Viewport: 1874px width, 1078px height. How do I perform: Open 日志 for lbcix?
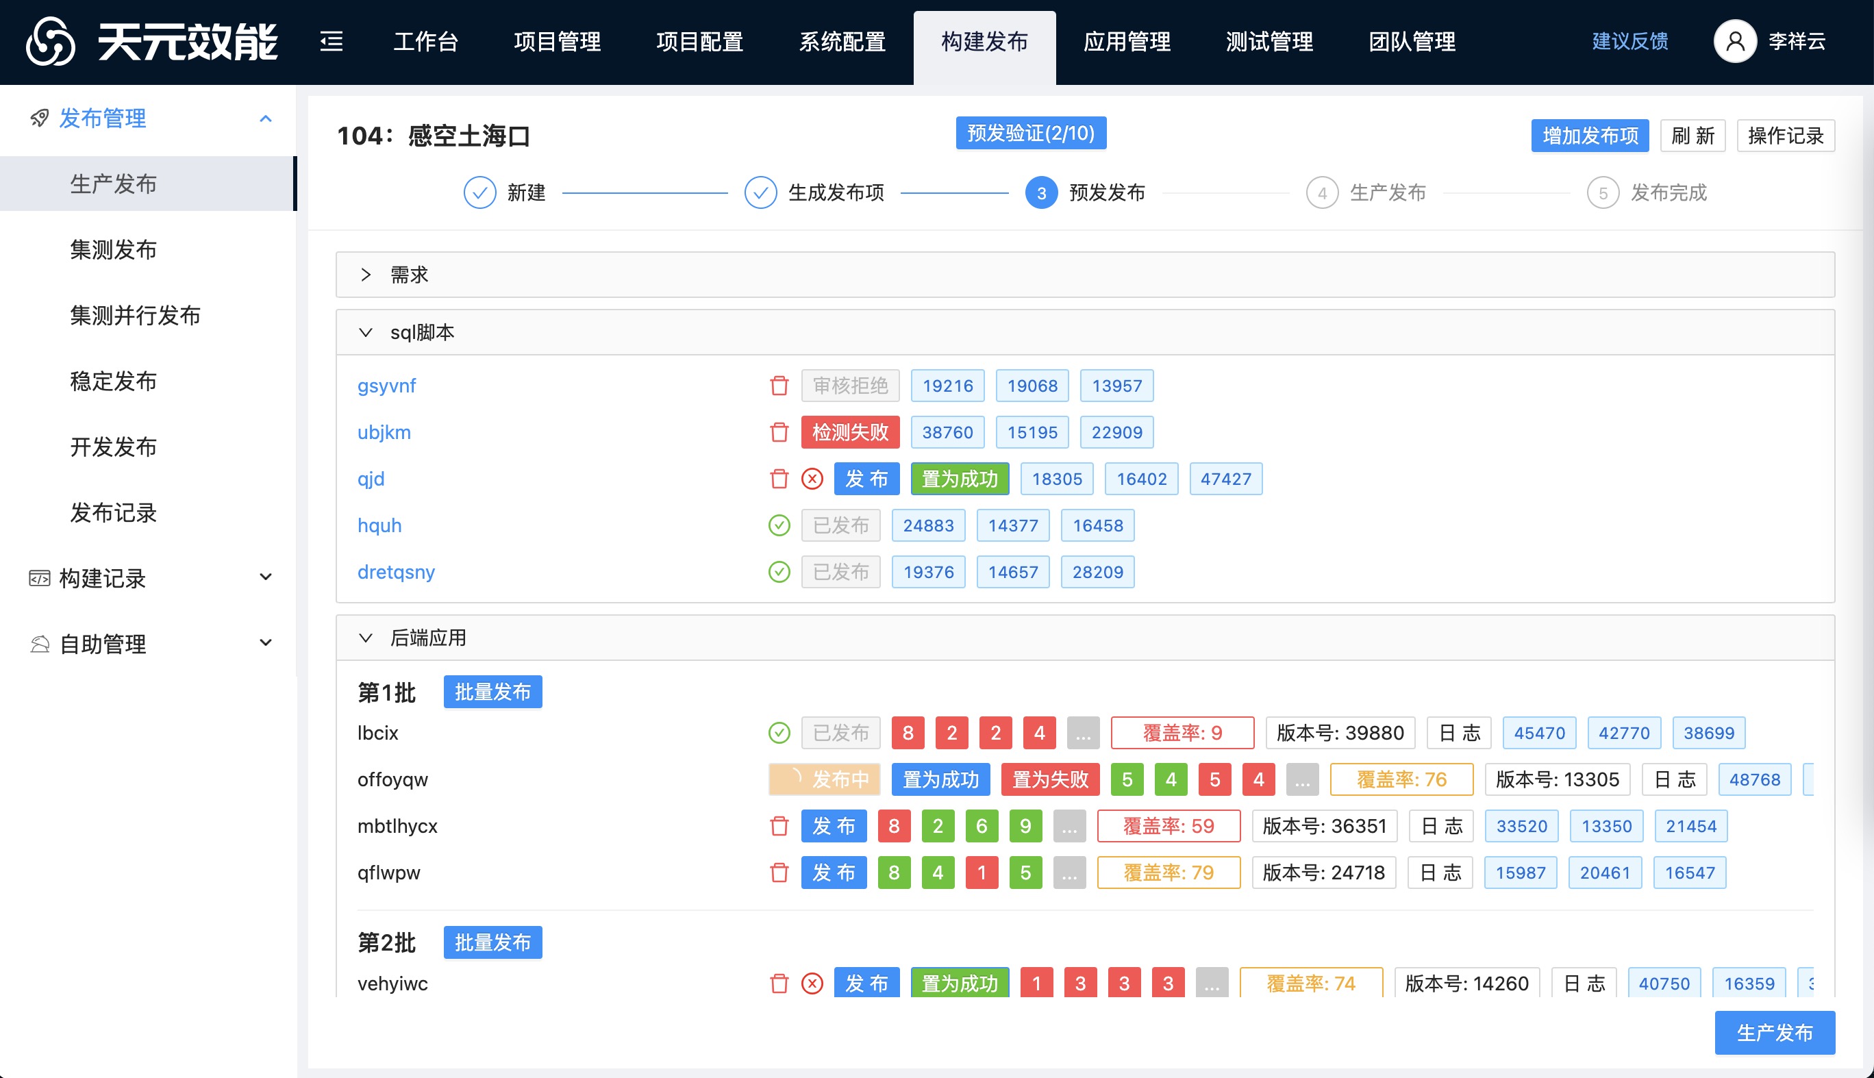point(1459,733)
